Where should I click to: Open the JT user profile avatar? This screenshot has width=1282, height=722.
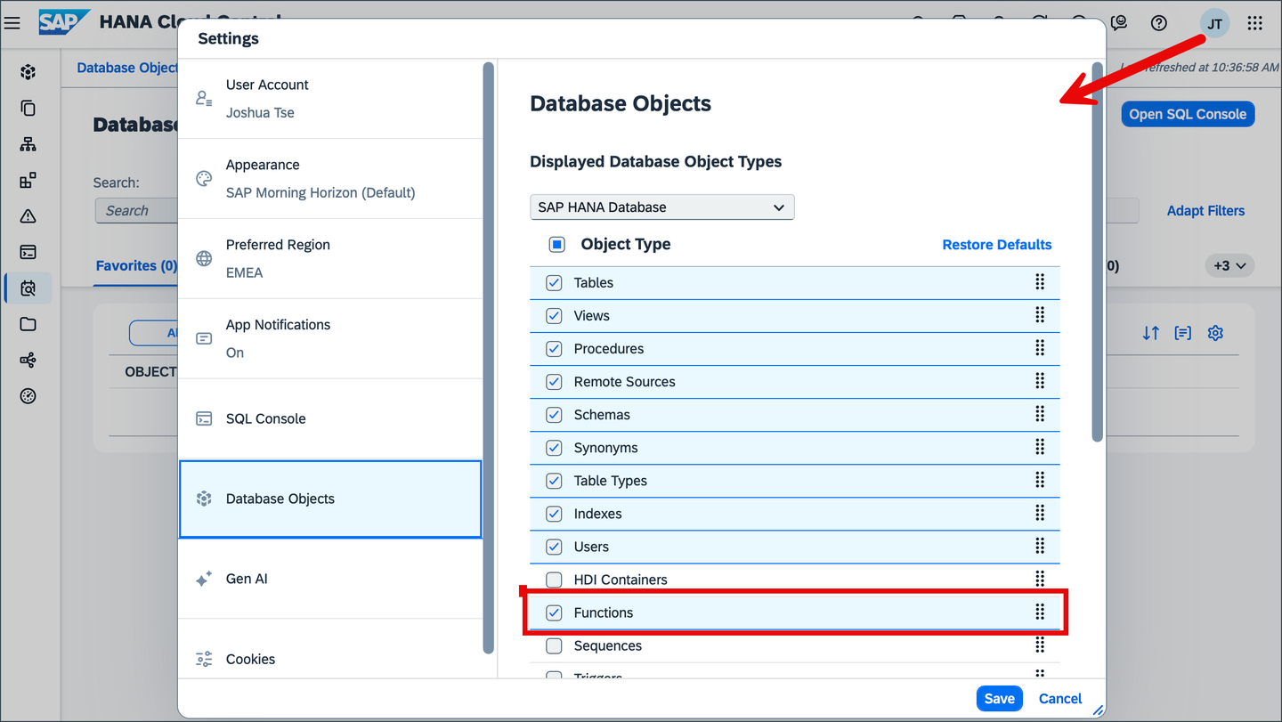click(x=1215, y=23)
